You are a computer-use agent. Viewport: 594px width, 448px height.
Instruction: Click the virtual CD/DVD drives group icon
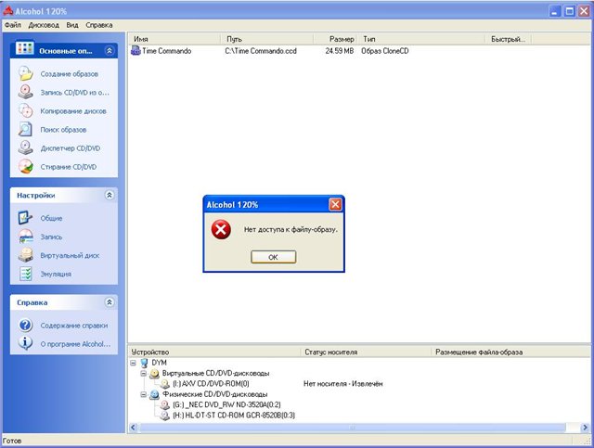click(154, 374)
